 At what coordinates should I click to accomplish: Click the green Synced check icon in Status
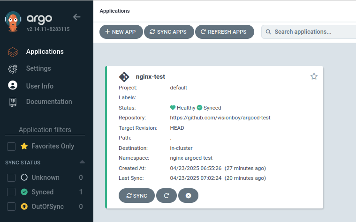click(199, 107)
